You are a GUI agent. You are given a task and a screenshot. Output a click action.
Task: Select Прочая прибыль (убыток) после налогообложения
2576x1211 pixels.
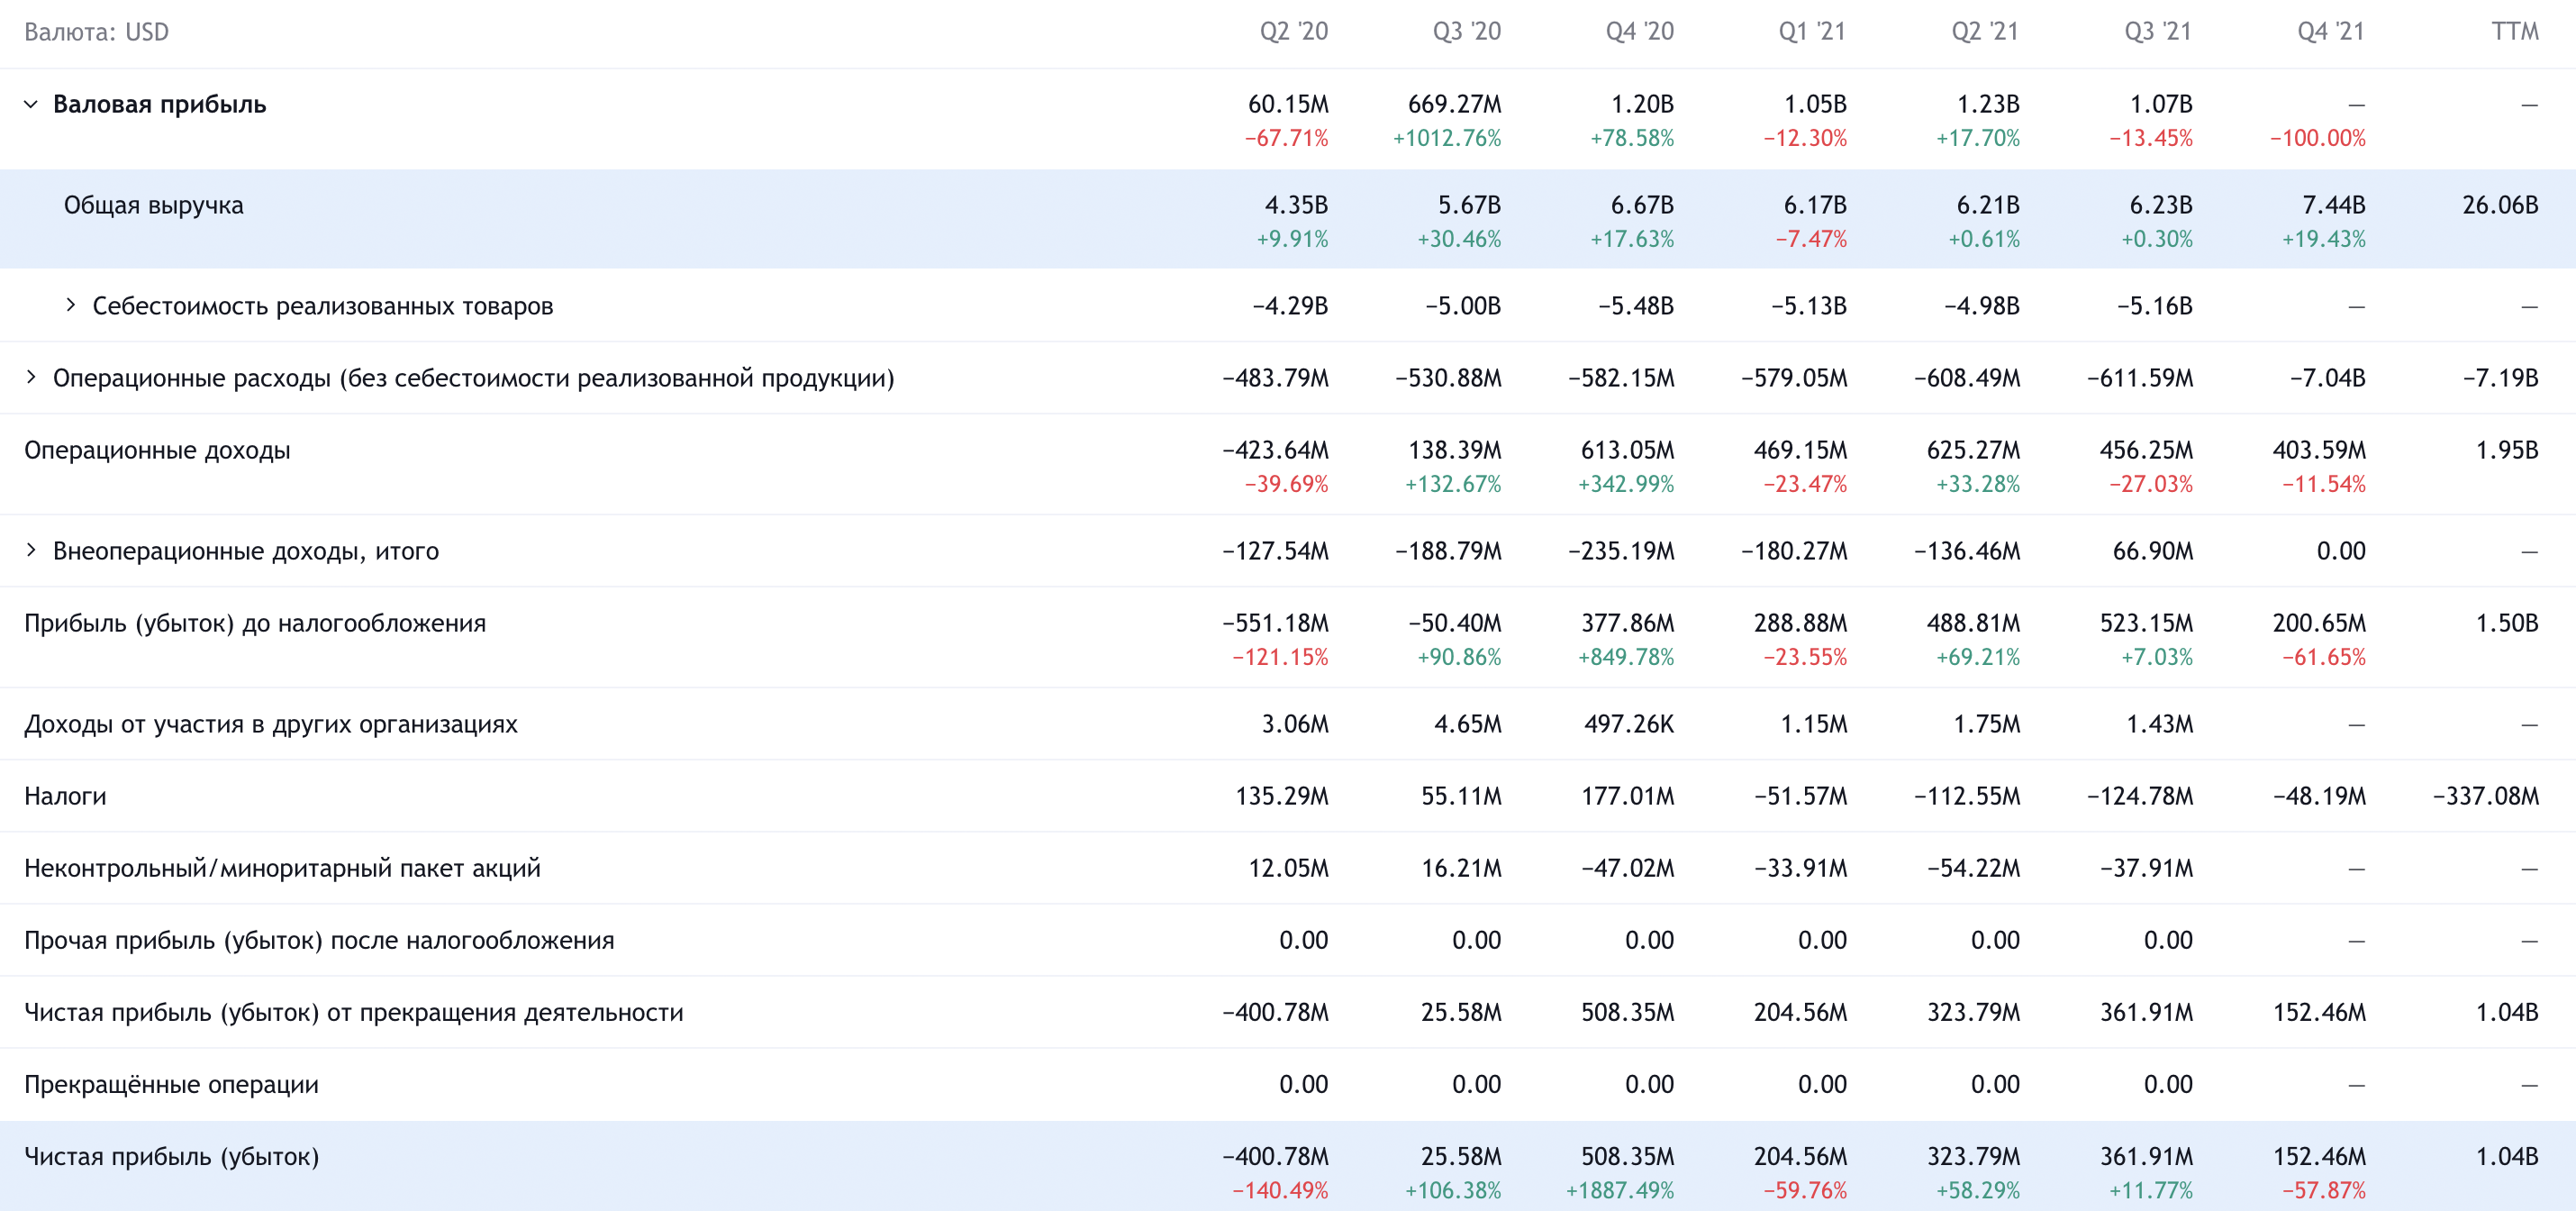[319, 940]
